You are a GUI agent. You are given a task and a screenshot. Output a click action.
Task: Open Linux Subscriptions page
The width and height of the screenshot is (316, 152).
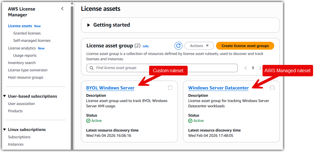[19, 137]
